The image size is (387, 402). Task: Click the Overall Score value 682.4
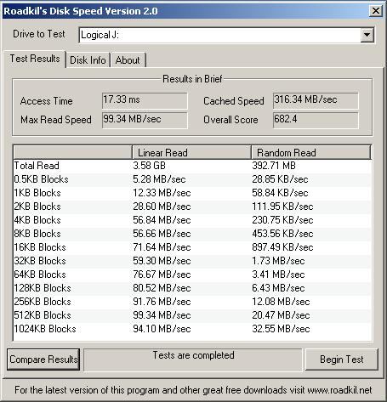click(x=316, y=120)
